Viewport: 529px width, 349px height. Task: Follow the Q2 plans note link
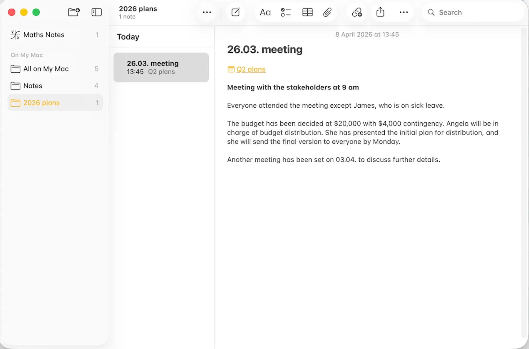pos(251,69)
